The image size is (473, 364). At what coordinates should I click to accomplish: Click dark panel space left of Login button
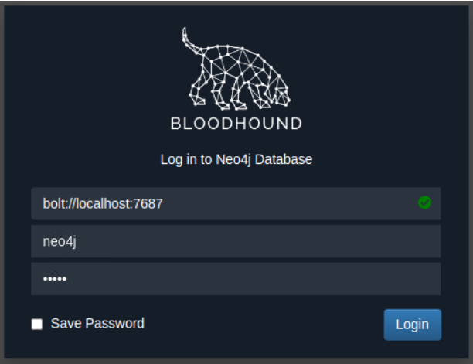(x=271, y=325)
